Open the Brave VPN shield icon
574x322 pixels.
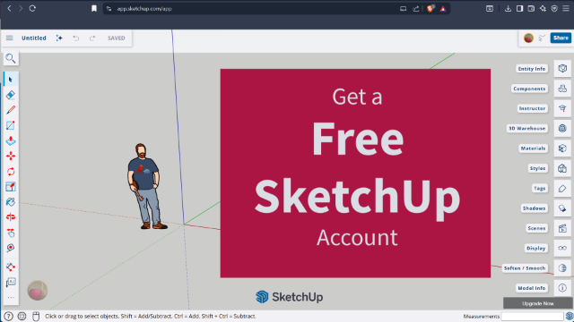click(x=554, y=9)
